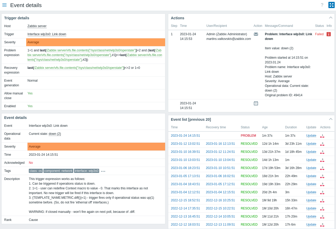Open recovery time 2023-01-10 13:04:51 link

click(x=220, y=160)
